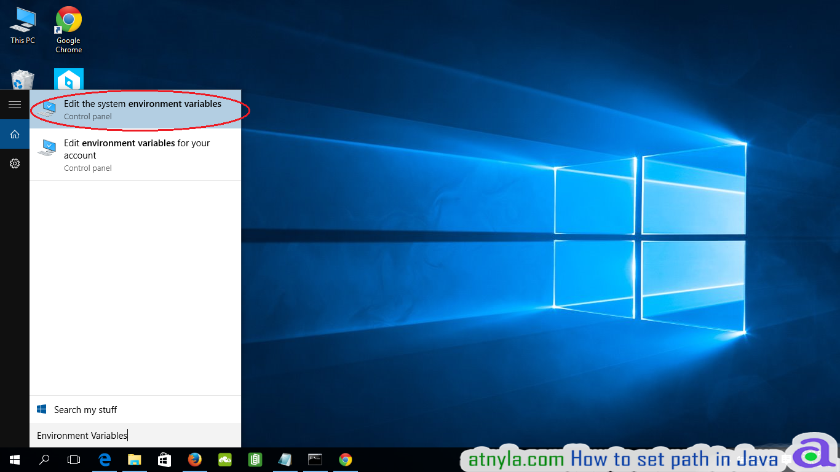Open the Start menu button
The width and height of the screenshot is (840, 472).
coord(14,459)
